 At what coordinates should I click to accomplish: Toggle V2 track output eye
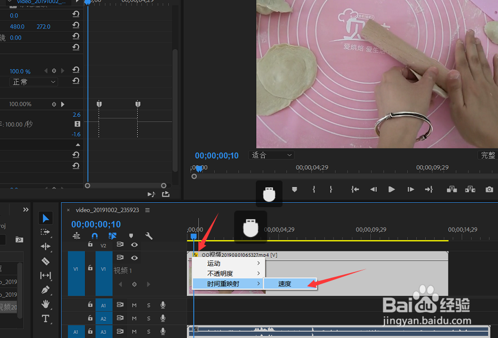coord(135,245)
